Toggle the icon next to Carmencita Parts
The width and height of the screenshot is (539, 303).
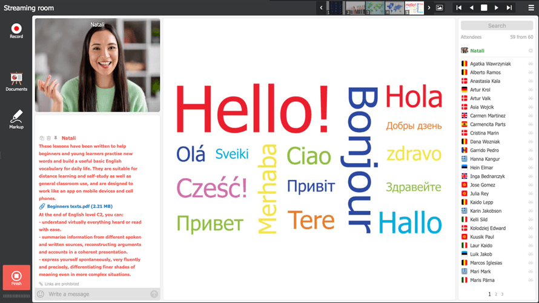click(531, 124)
